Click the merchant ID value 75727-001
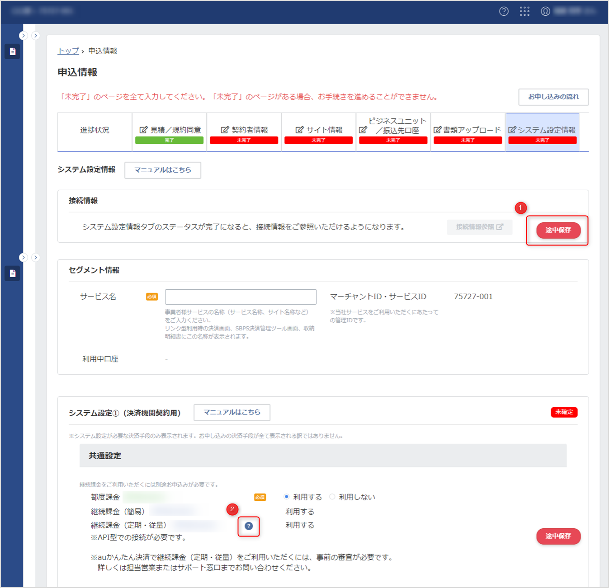This screenshot has width=609, height=588. [473, 296]
